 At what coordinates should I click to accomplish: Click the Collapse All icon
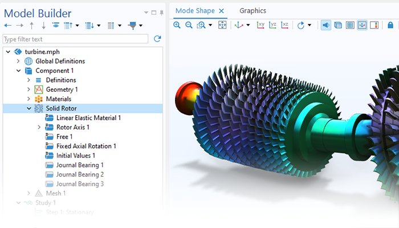68,26
